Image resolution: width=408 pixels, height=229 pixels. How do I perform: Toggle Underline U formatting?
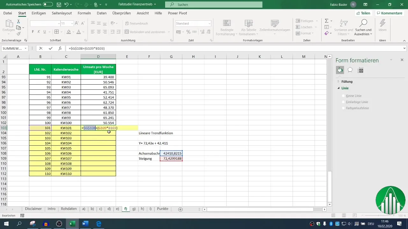point(45,32)
